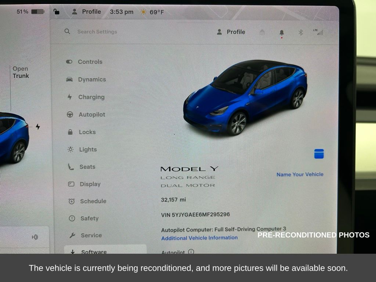Screen dimensions: 376x282
Task: Click the padlock icon in top bar
Action: pos(56,11)
